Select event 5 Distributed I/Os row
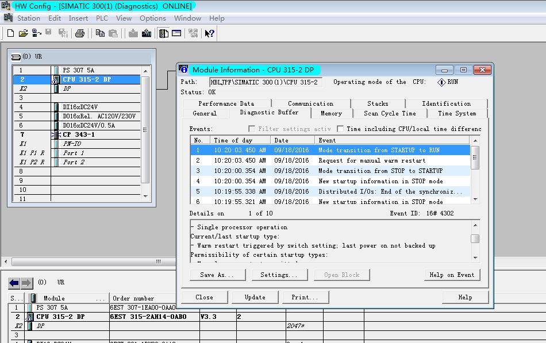The width and height of the screenshot is (546, 343). 330,191
